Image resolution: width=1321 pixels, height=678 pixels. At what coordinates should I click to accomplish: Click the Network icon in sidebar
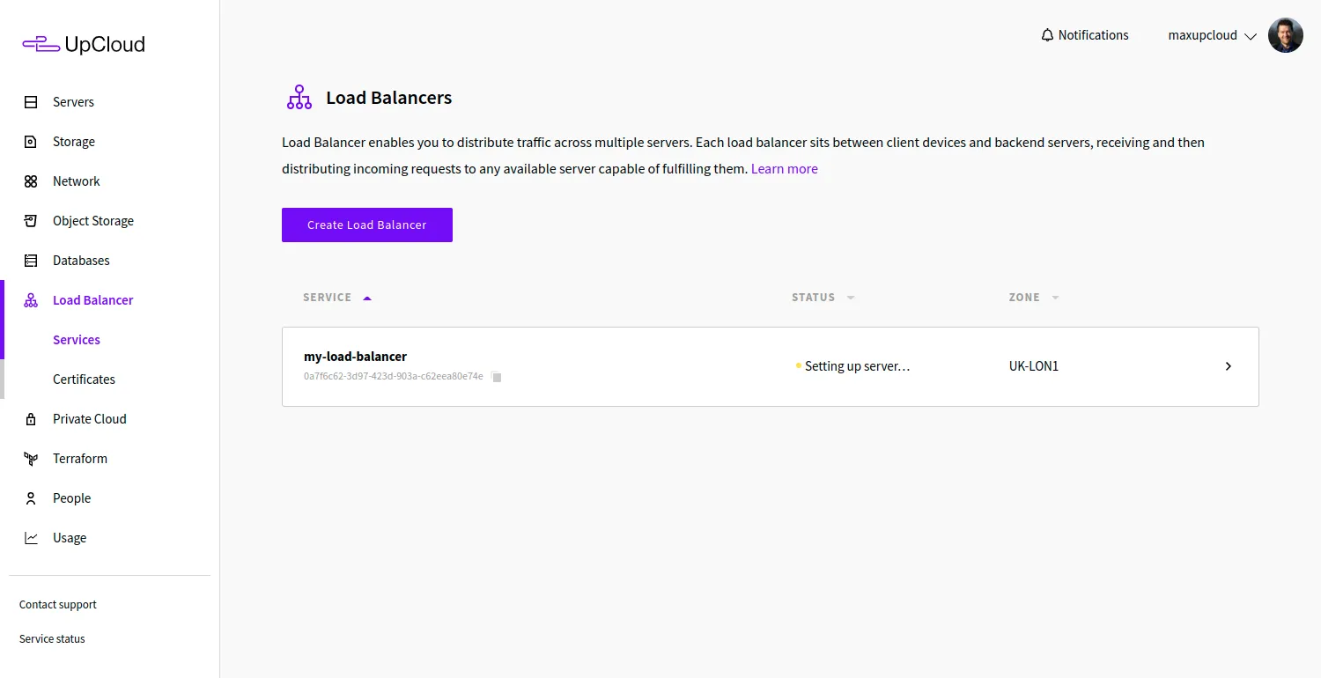(x=31, y=181)
